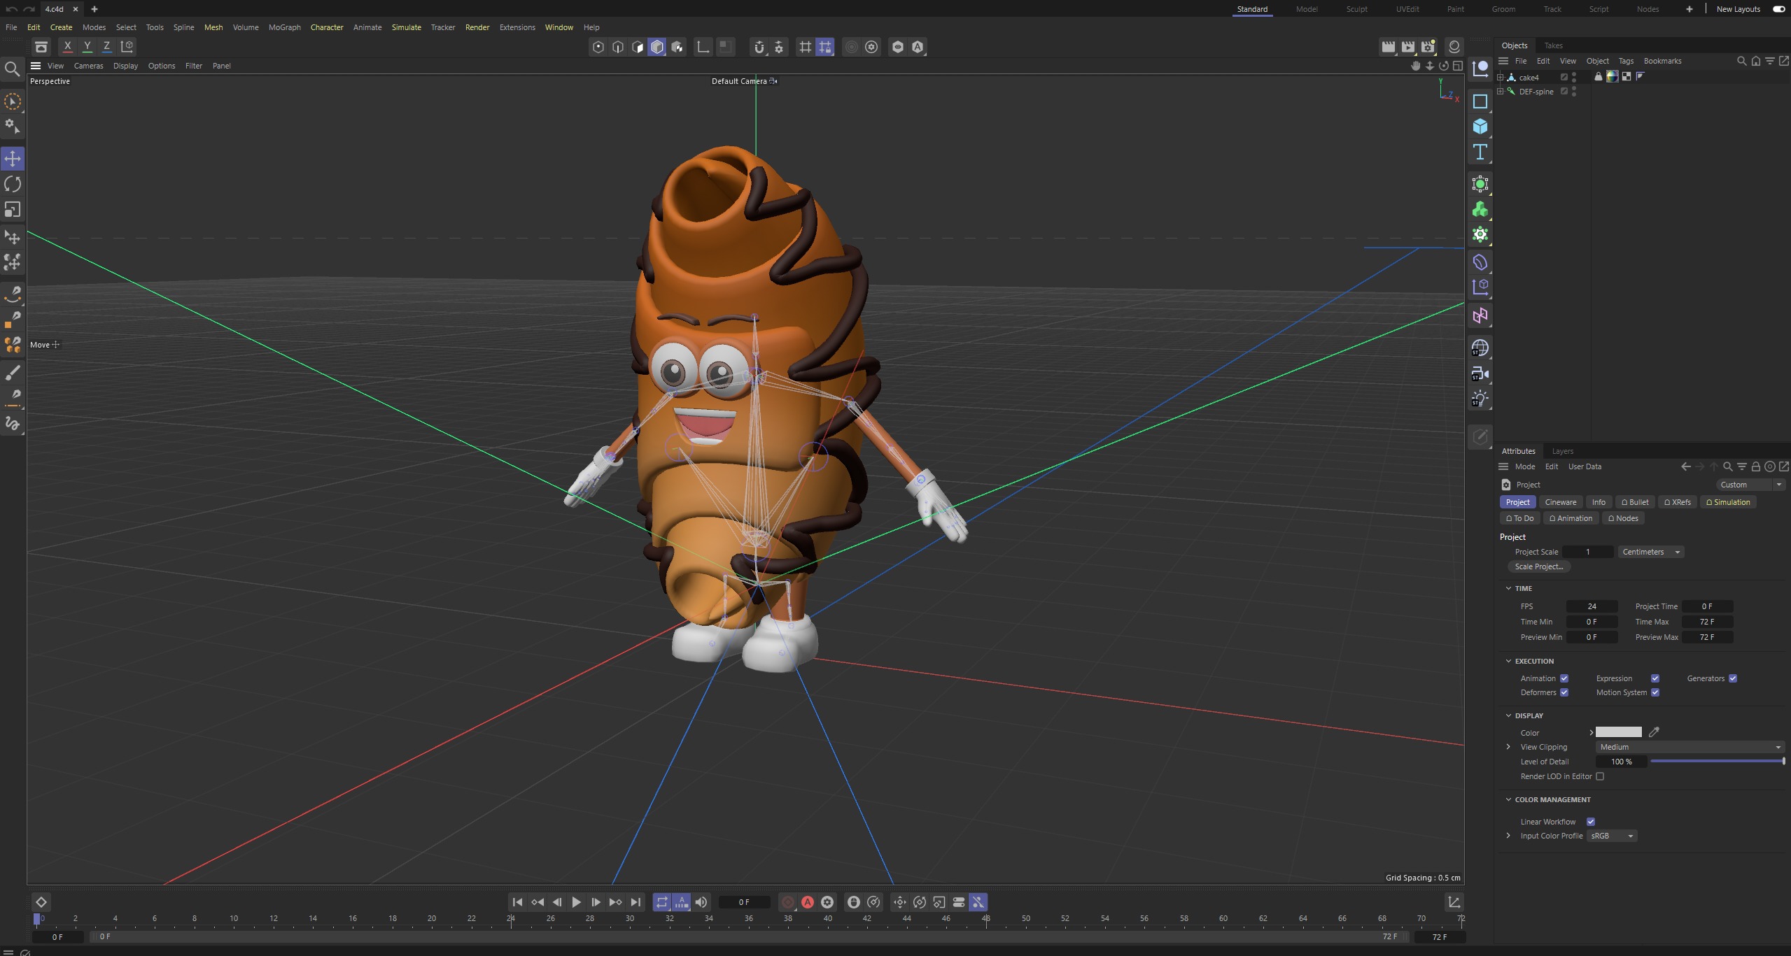
Task: Click the color picker eyedropper icon
Action: (x=1654, y=732)
